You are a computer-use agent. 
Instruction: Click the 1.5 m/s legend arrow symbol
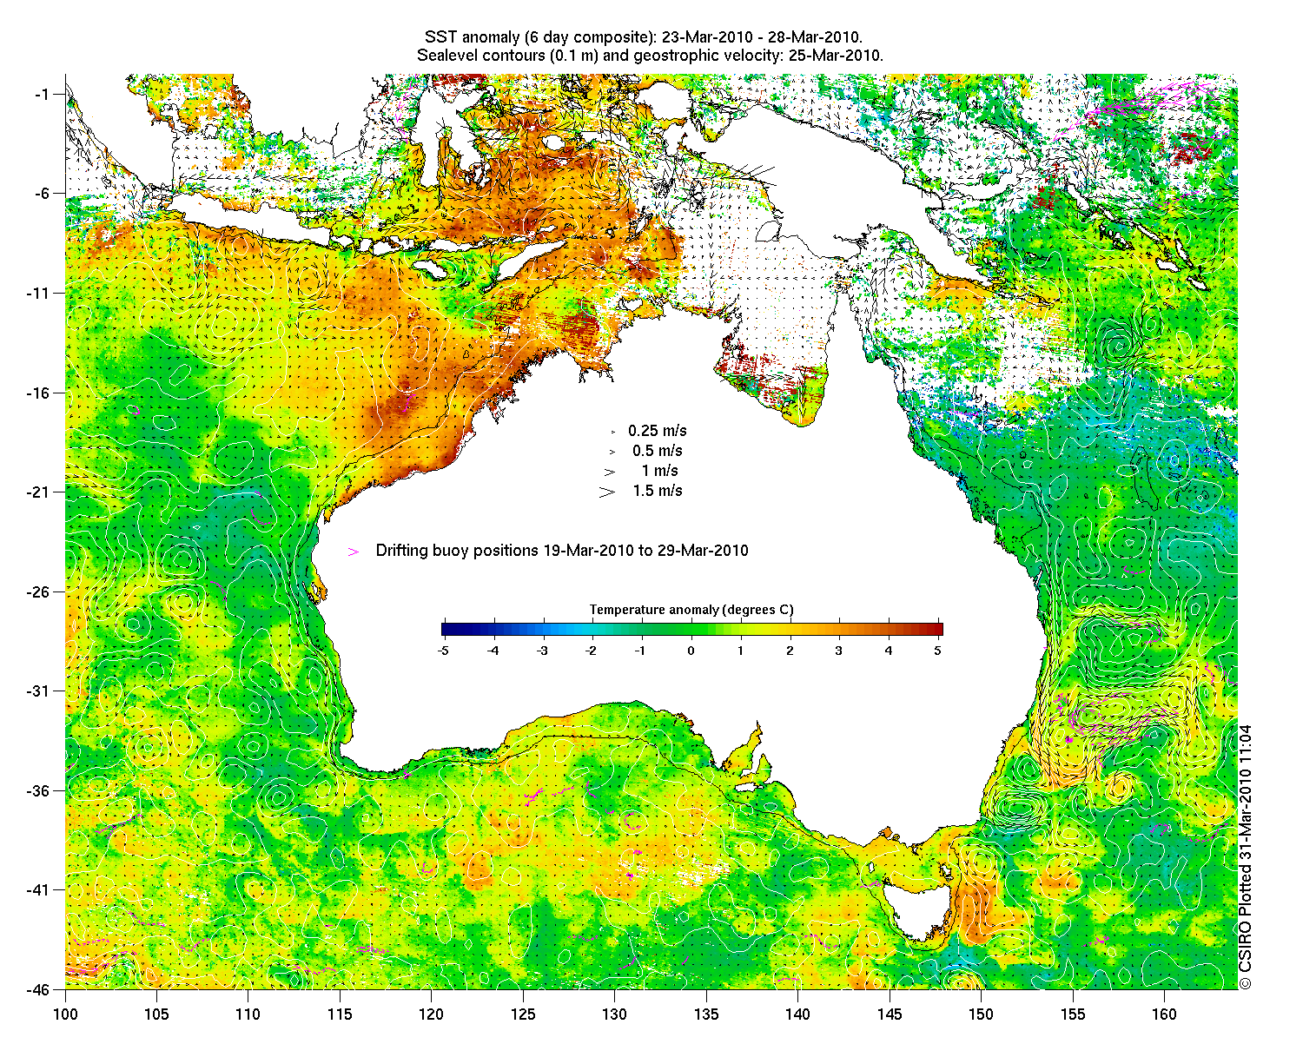[606, 492]
